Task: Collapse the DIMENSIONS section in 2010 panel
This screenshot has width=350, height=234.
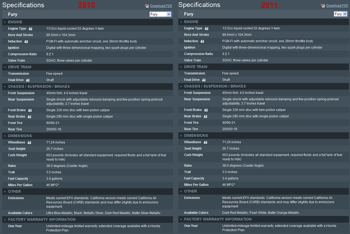Action: (x=5, y=136)
